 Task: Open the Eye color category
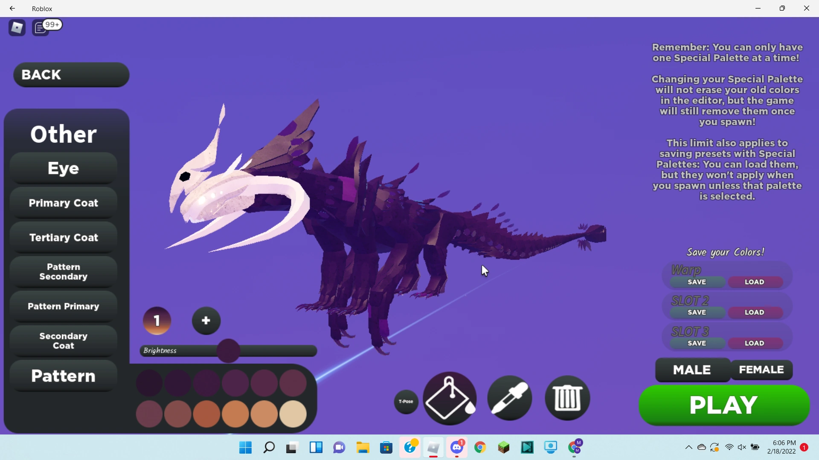pyautogui.click(x=63, y=169)
